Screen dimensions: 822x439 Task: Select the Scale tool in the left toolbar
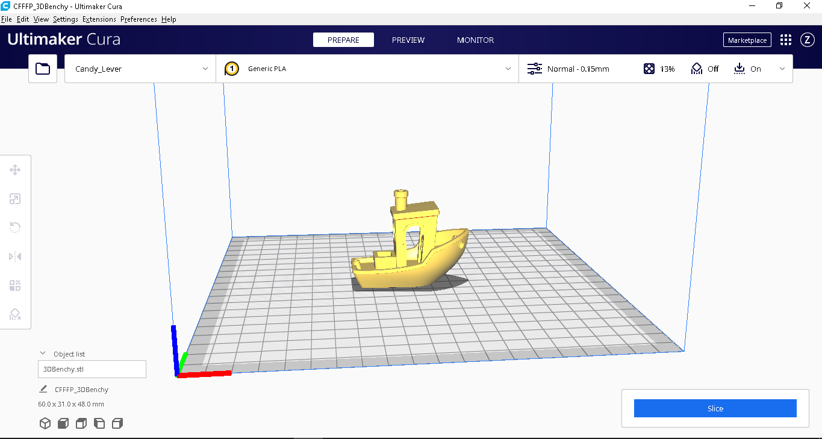click(15, 199)
